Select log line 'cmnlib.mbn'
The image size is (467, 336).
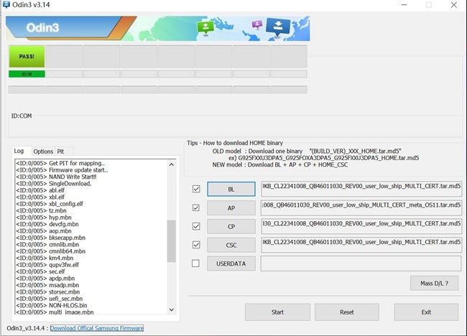point(47,244)
